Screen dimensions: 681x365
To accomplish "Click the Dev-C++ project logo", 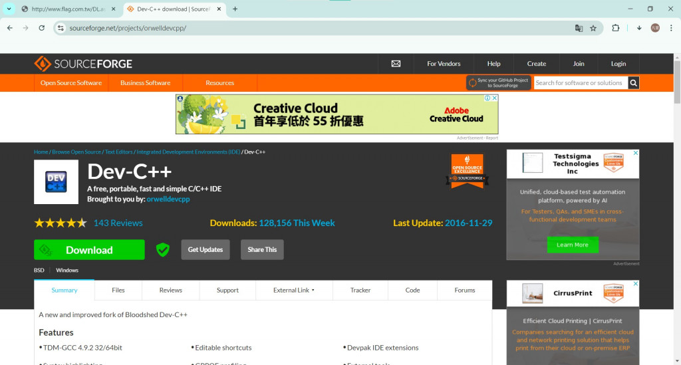I will (56, 182).
